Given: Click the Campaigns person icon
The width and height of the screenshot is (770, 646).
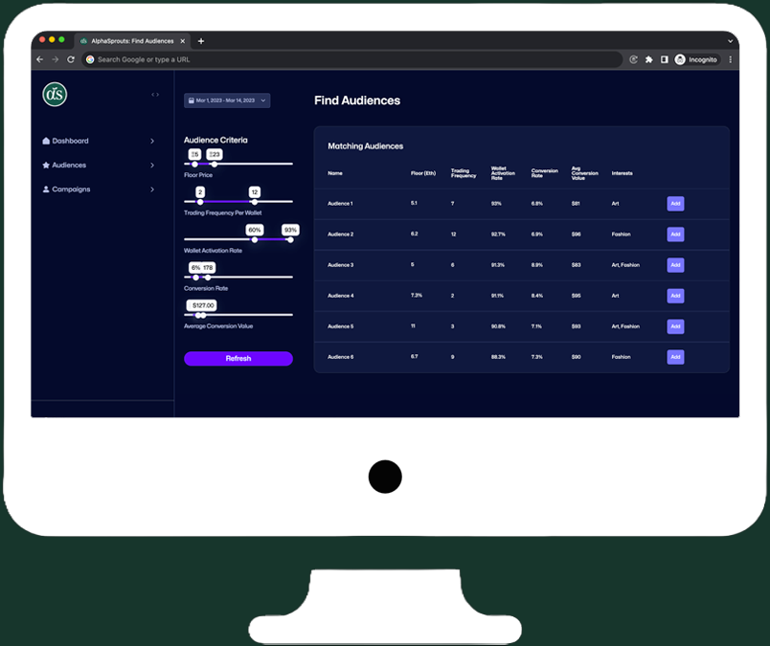Looking at the screenshot, I should coord(46,189).
